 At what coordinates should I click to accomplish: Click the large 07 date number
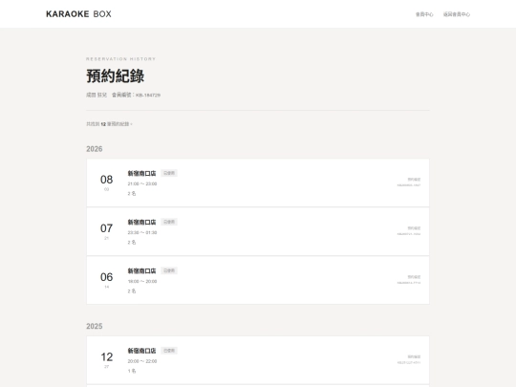pyautogui.click(x=107, y=228)
